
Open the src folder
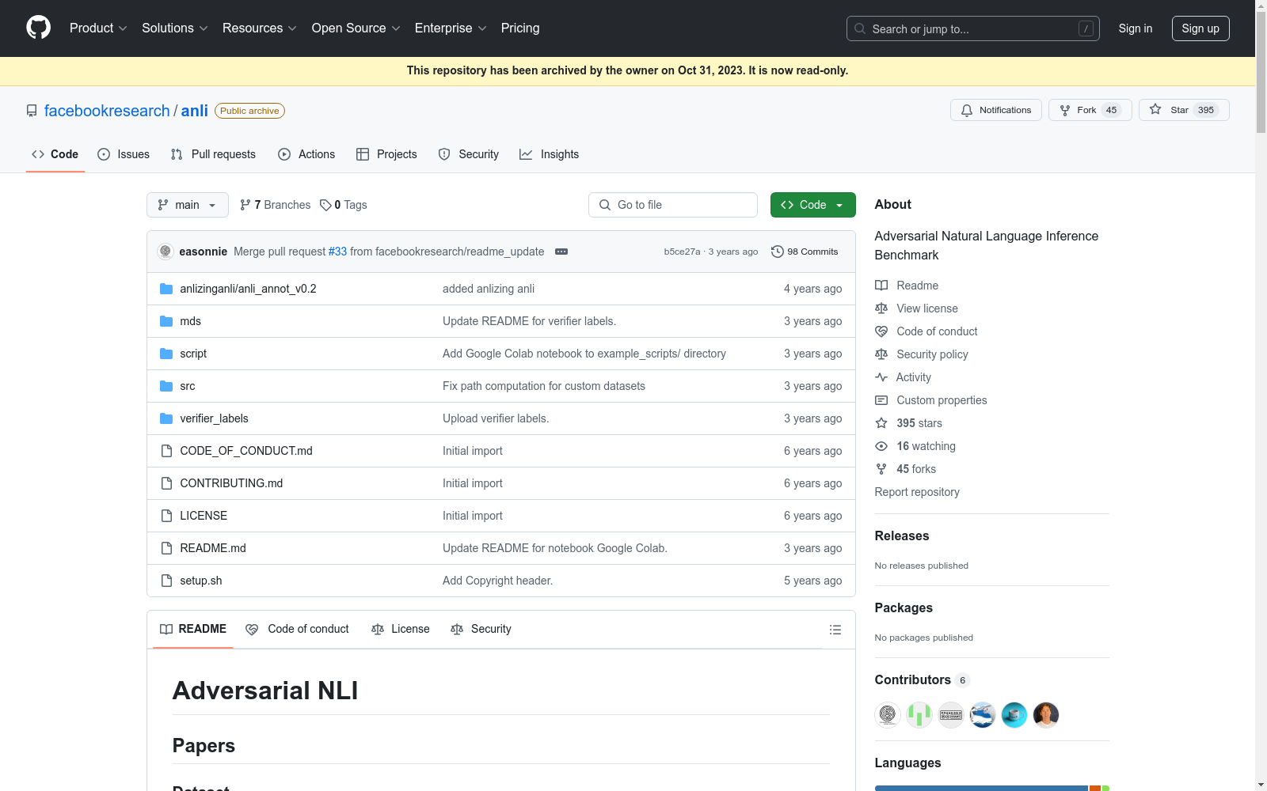click(188, 386)
